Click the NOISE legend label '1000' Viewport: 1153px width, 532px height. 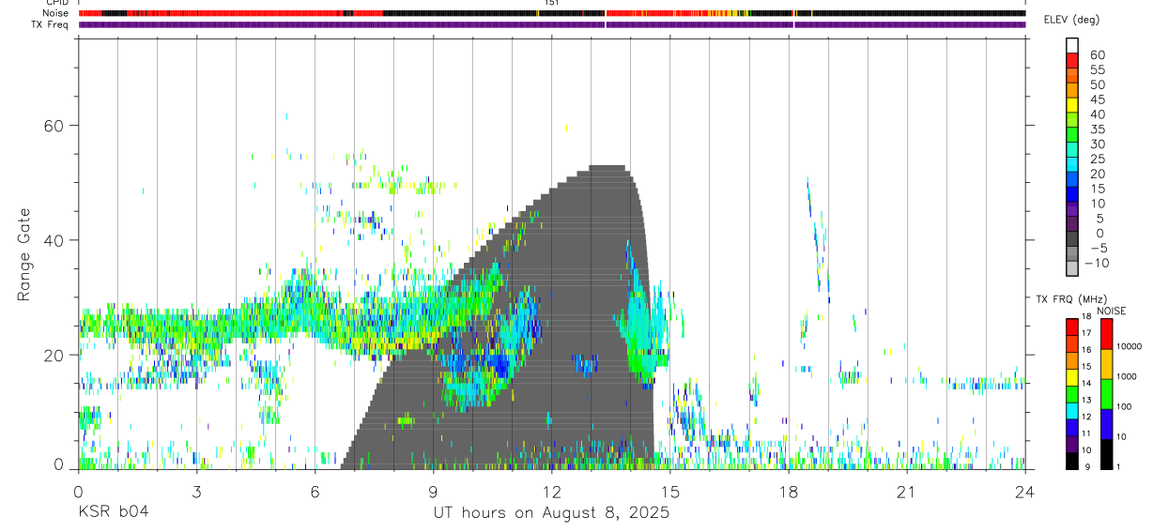coord(1127,377)
